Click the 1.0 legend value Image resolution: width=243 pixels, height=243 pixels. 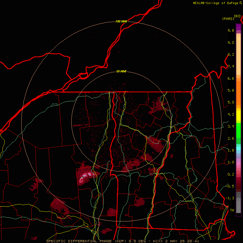click(x=231, y=162)
